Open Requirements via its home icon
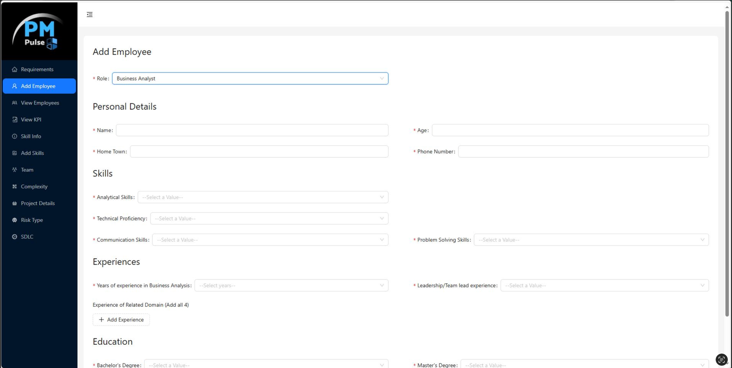 15,69
